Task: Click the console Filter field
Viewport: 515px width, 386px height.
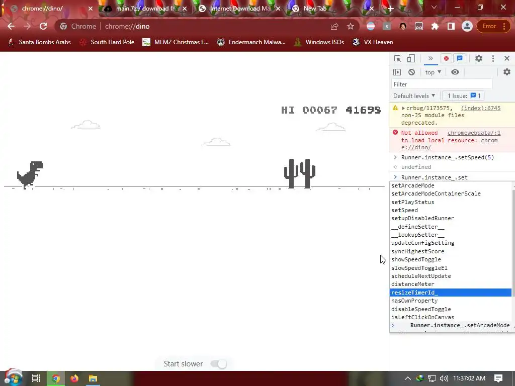Action: tap(442, 84)
